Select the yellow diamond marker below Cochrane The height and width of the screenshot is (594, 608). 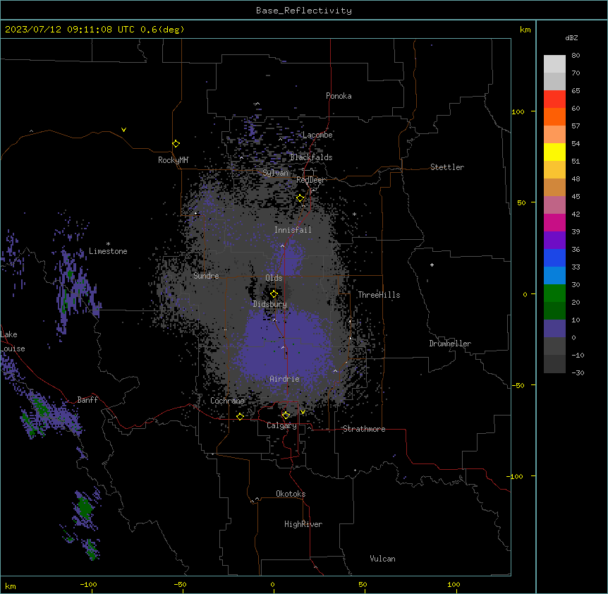[240, 416]
